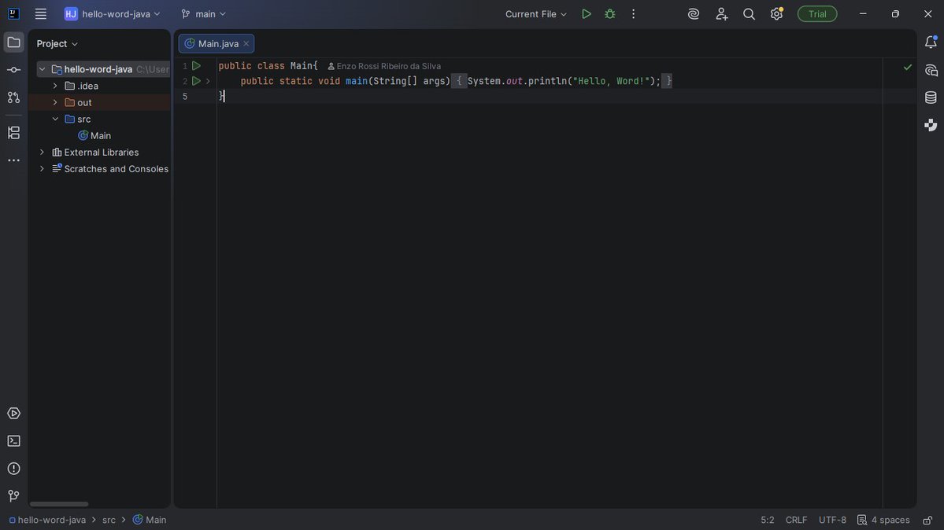Click the run gutter icon on line 1

click(x=196, y=65)
